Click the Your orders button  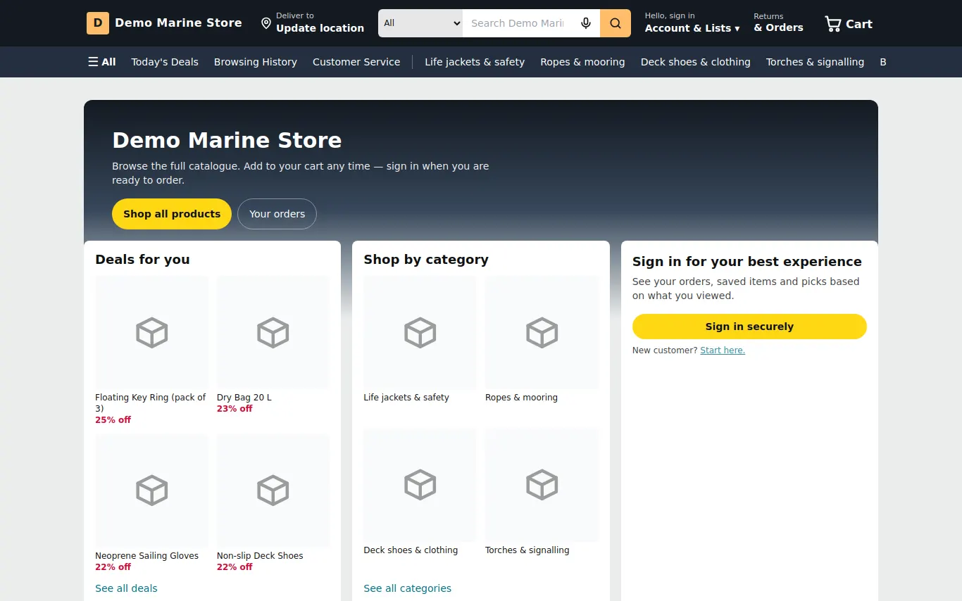pyautogui.click(x=277, y=214)
